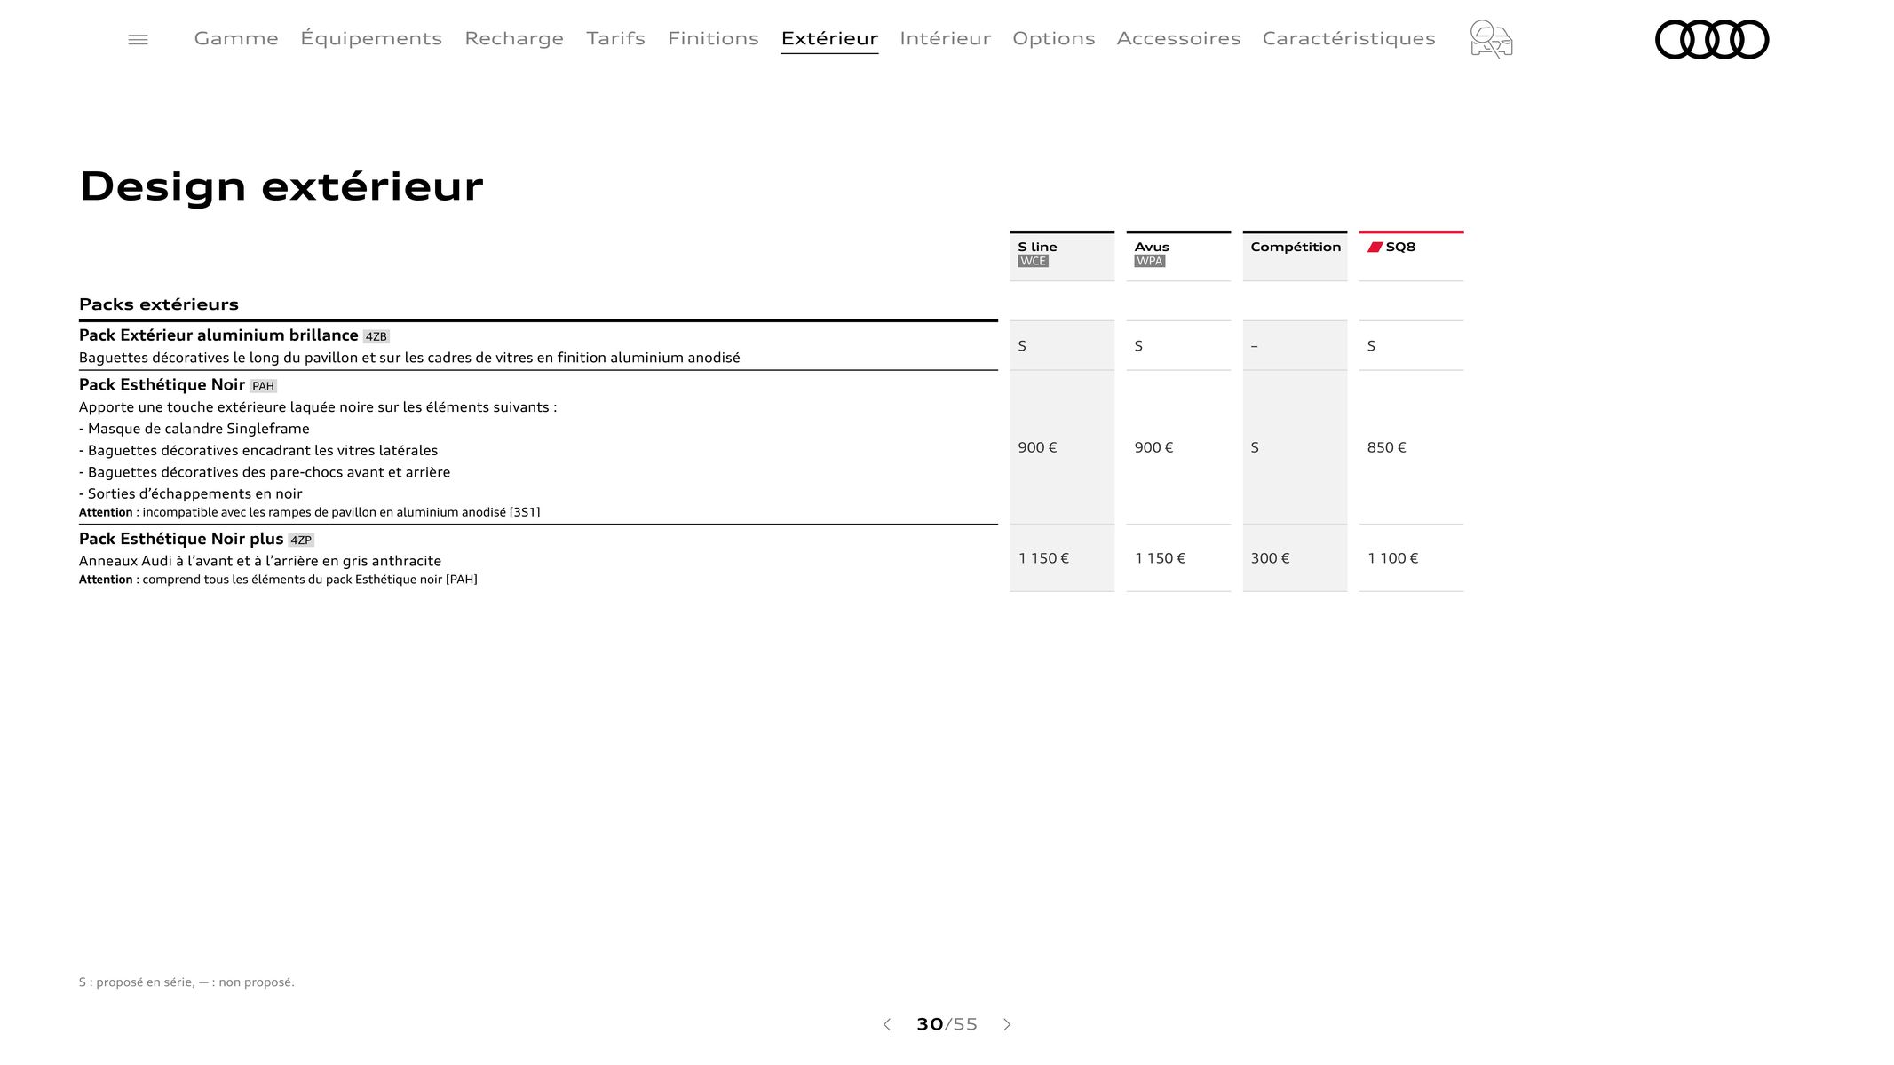Go to next page arrow
This screenshot has height=1065, width=1894.
1007,1024
